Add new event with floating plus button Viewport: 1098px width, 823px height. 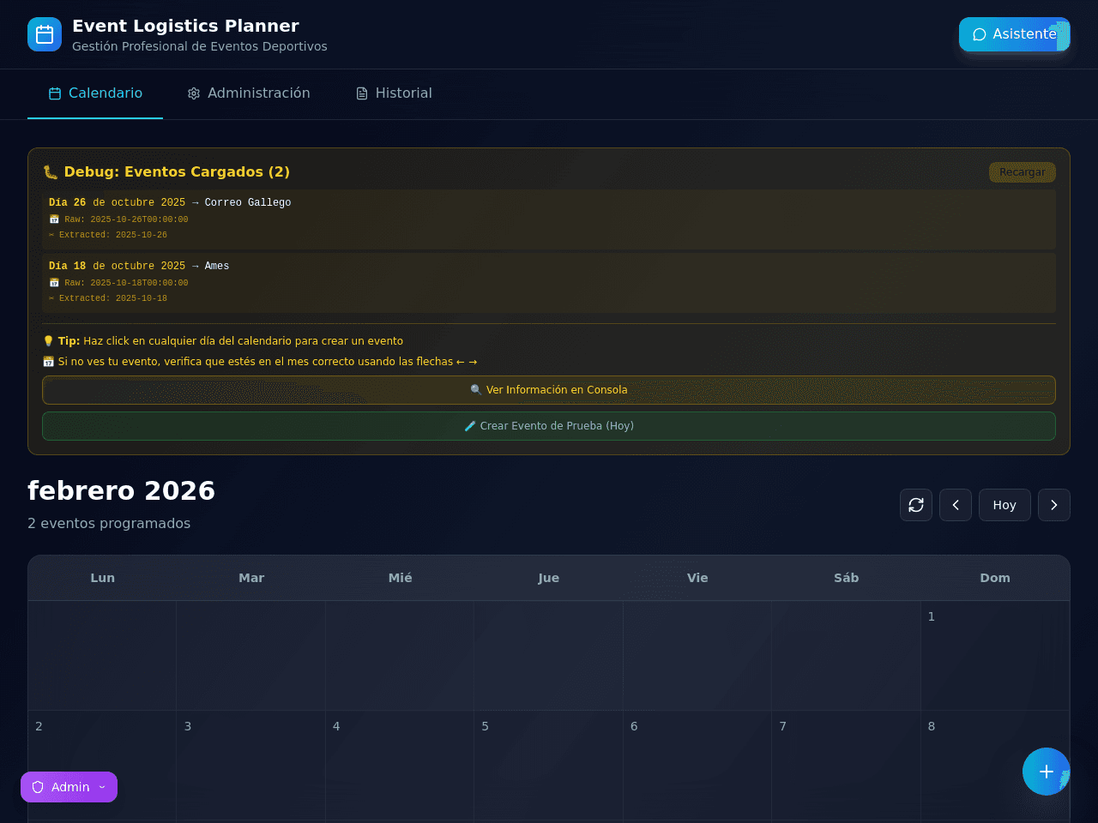(x=1047, y=772)
